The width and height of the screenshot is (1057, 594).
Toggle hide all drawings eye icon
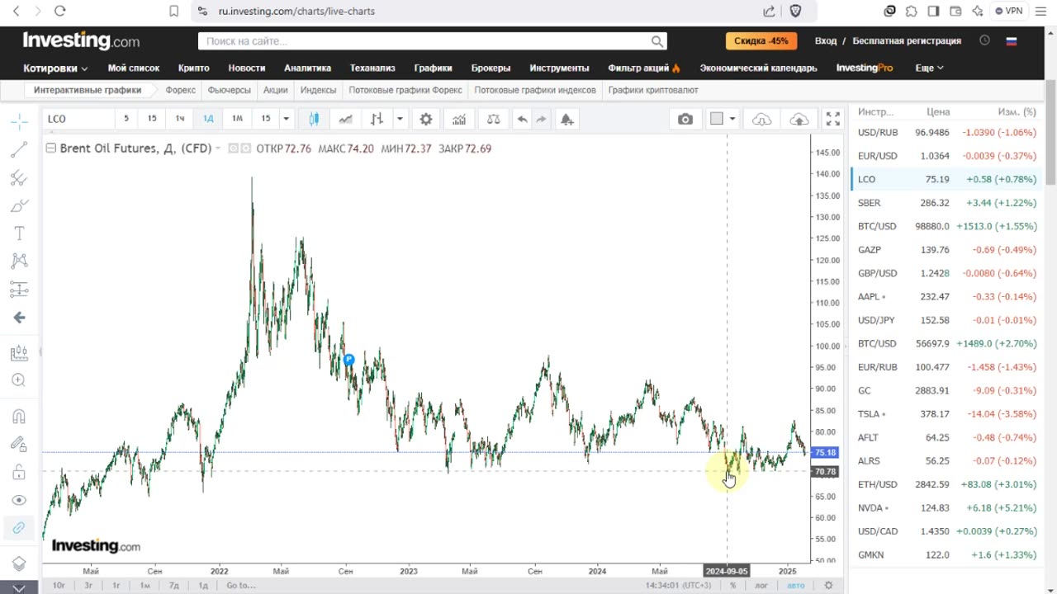click(x=19, y=500)
